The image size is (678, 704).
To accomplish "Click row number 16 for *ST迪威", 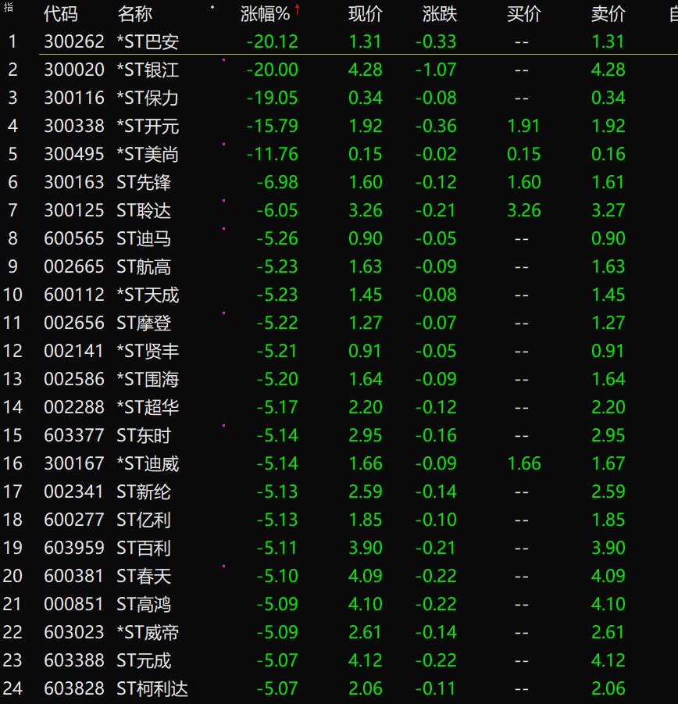I will pyautogui.click(x=12, y=463).
